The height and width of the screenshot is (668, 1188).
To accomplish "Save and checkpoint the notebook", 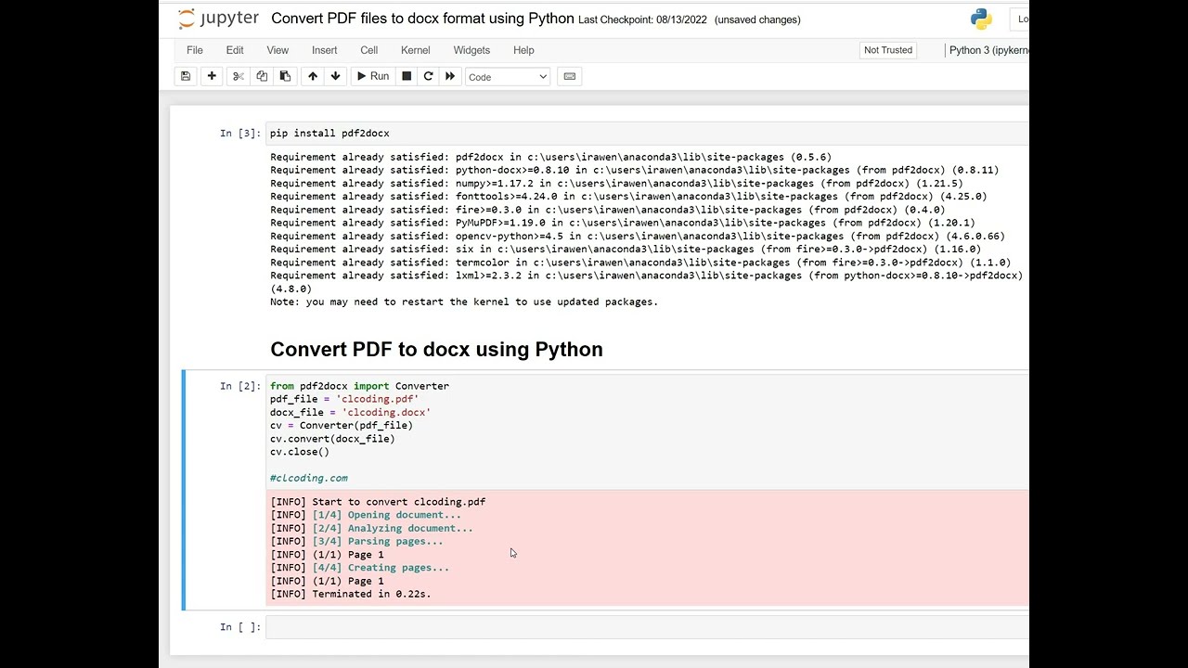I will (186, 76).
